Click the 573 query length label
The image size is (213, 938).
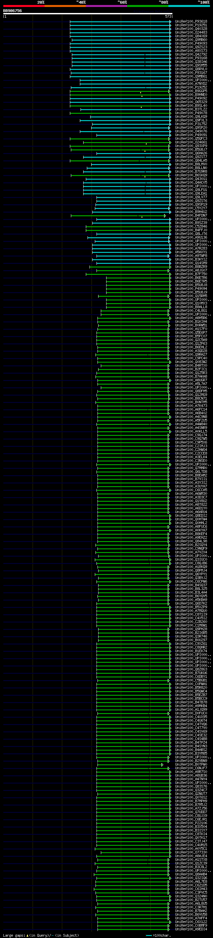click(168, 16)
